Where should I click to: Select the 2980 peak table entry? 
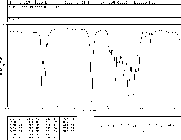[x=16, y=122]
